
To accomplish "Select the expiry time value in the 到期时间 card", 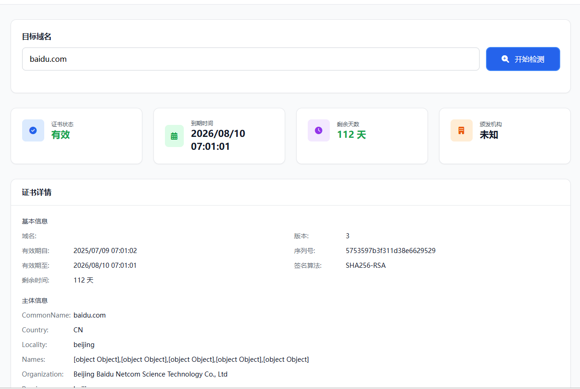I will click(x=218, y=140).
